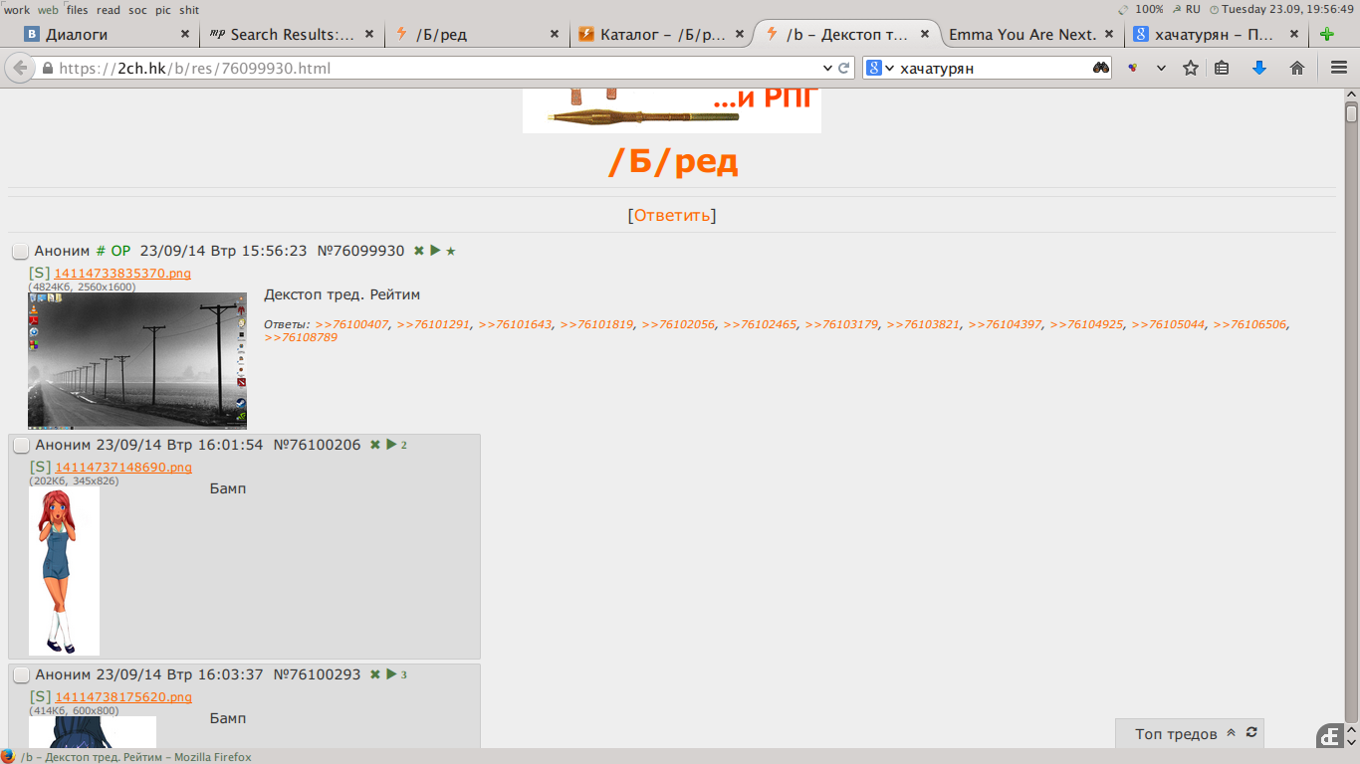Open file link 14114738175620.png

tap(123, 697)
